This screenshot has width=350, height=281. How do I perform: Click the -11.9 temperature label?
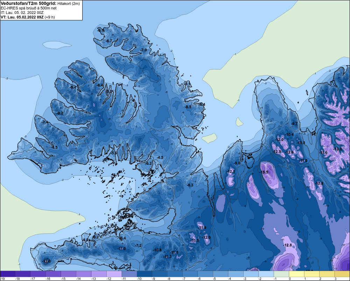(202, 228)
